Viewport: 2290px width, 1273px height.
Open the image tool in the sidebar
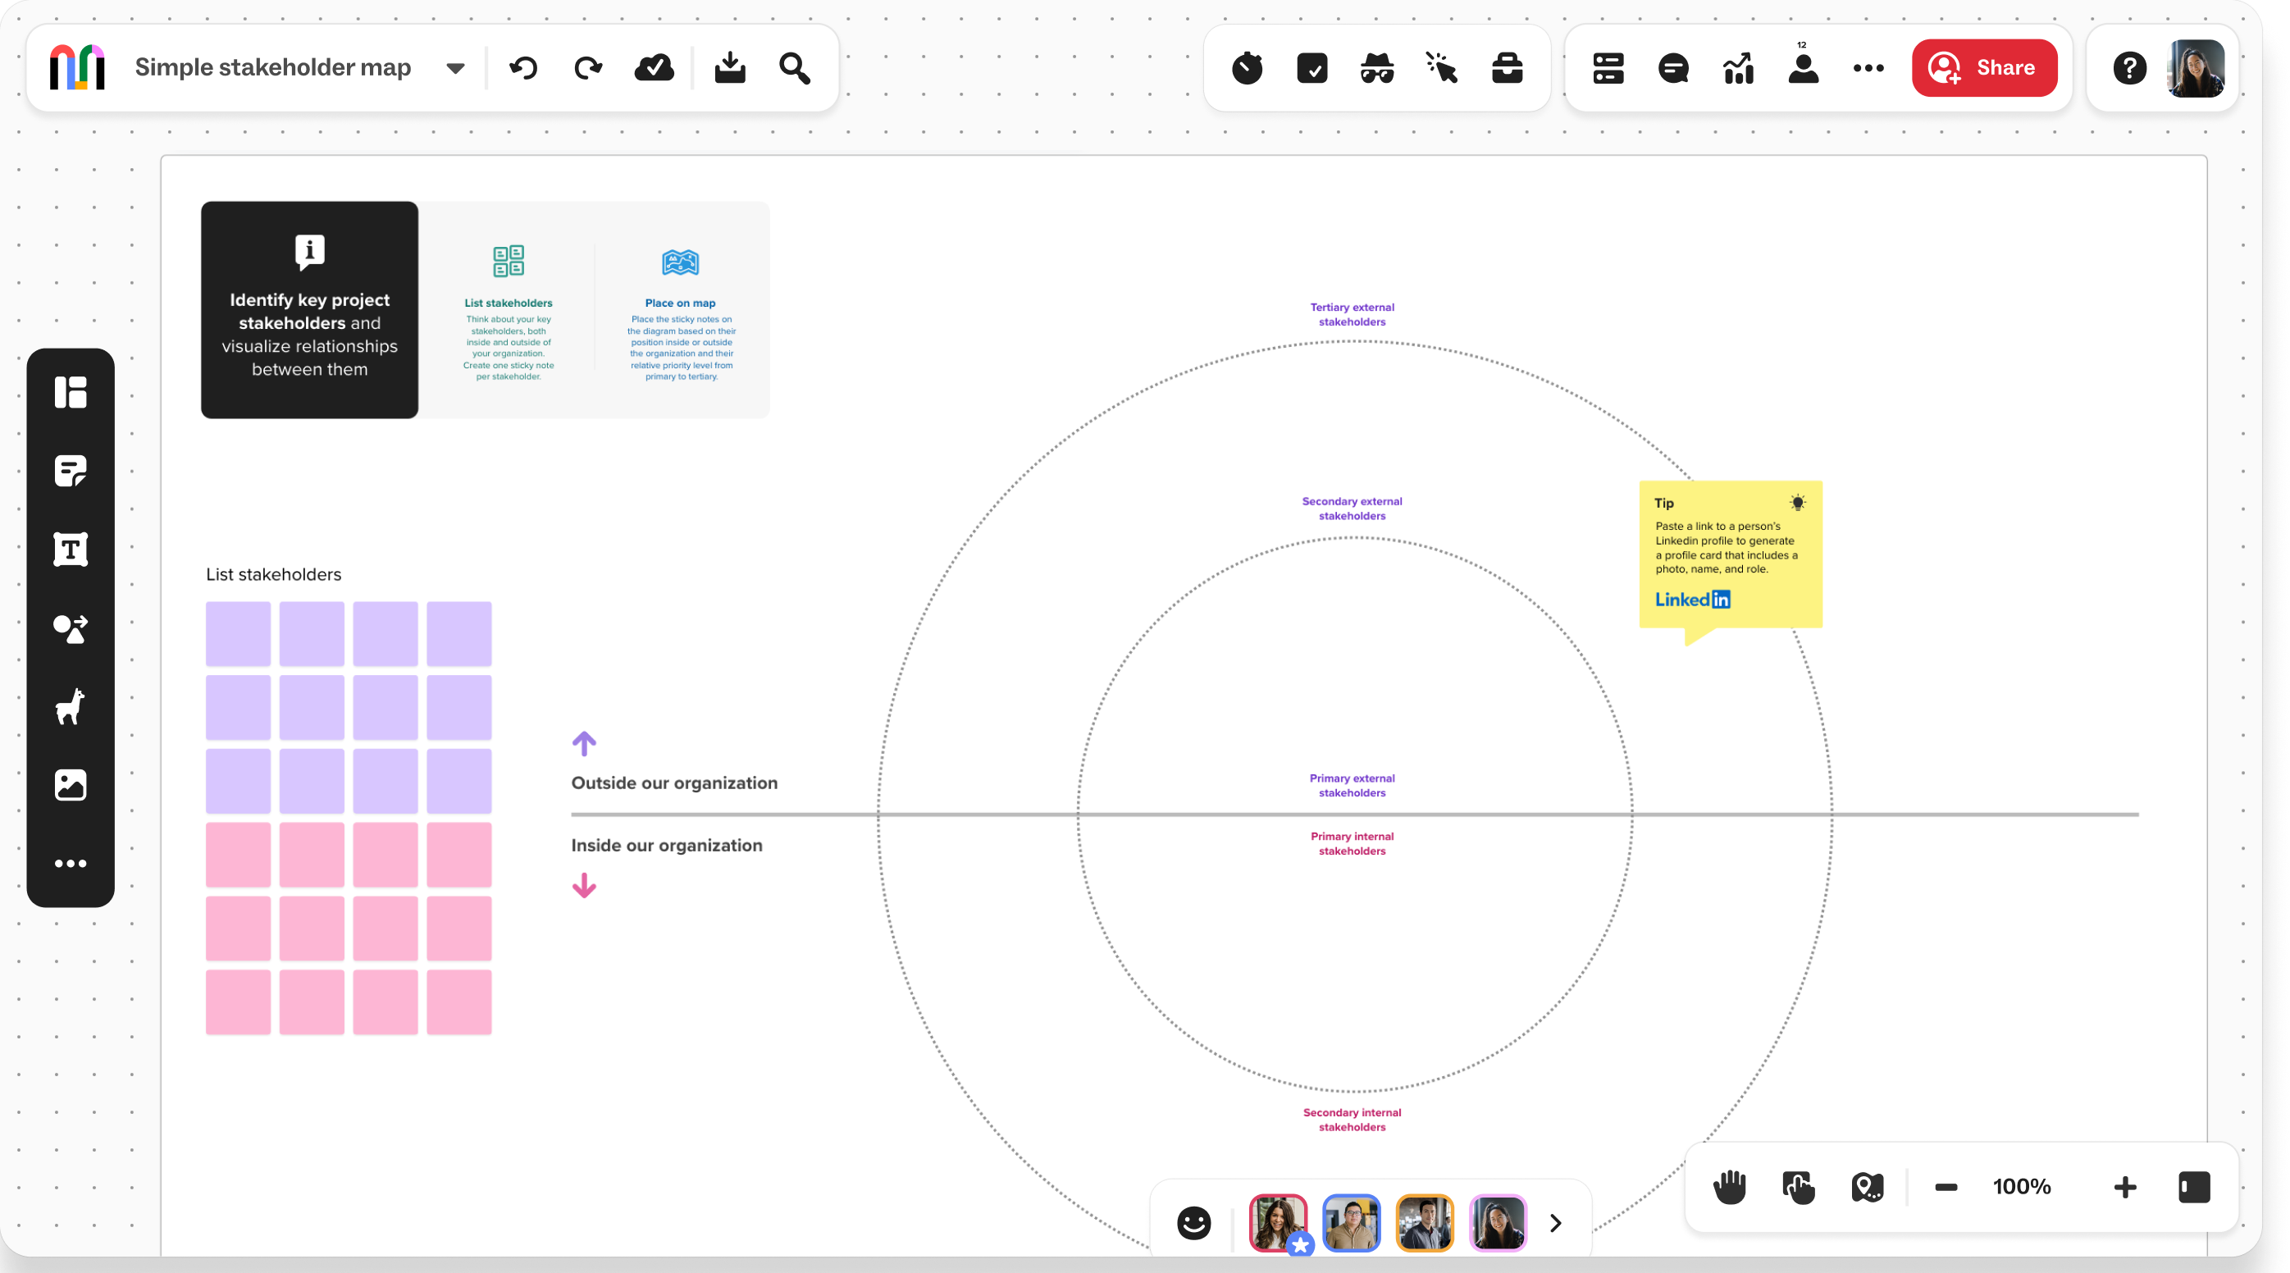[x=71, y=785]
